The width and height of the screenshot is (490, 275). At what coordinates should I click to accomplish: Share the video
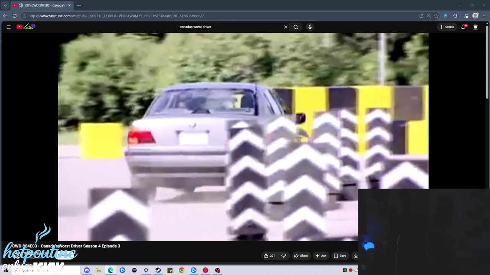click(301, 256)
